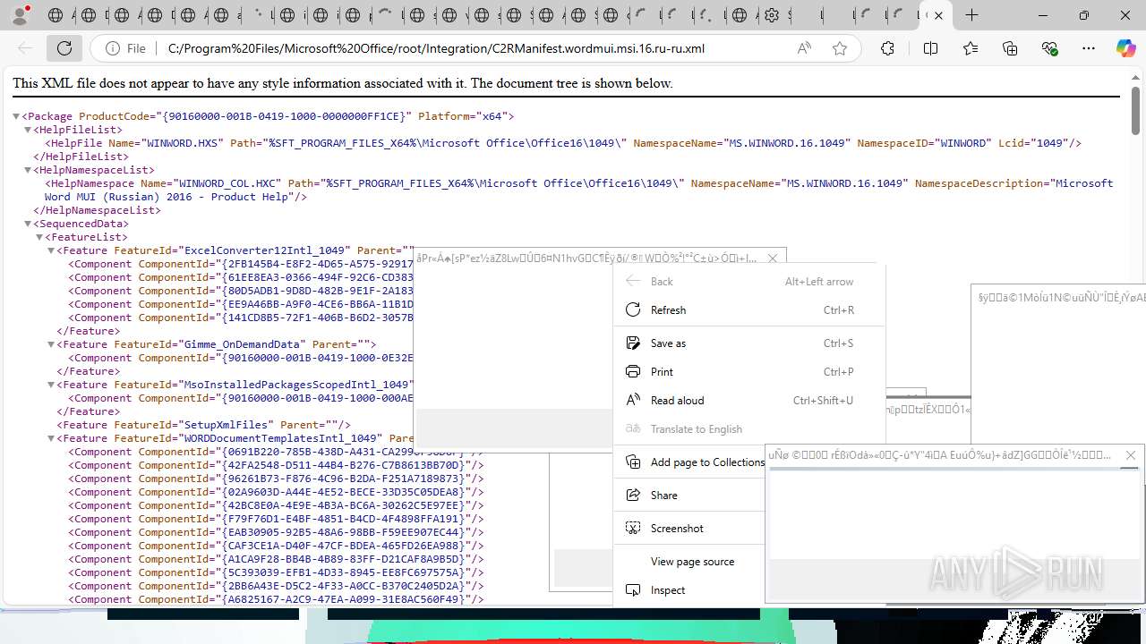1146x644 pixels.
Task: Choose Refresh in the context menu
Action: click(x=748, y=309)
